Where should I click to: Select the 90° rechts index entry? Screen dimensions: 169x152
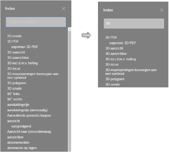(x=15, y=99)
